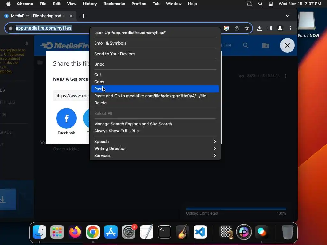
Task: Click the menu bar clock Wed Nov 15
Action: click(x=300, y=4)
